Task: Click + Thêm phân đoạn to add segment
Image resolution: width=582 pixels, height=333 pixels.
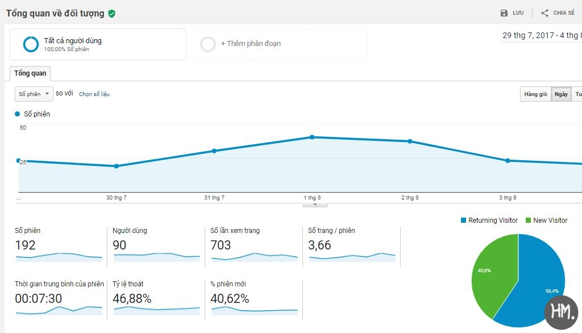Action: tap(251, 43)
